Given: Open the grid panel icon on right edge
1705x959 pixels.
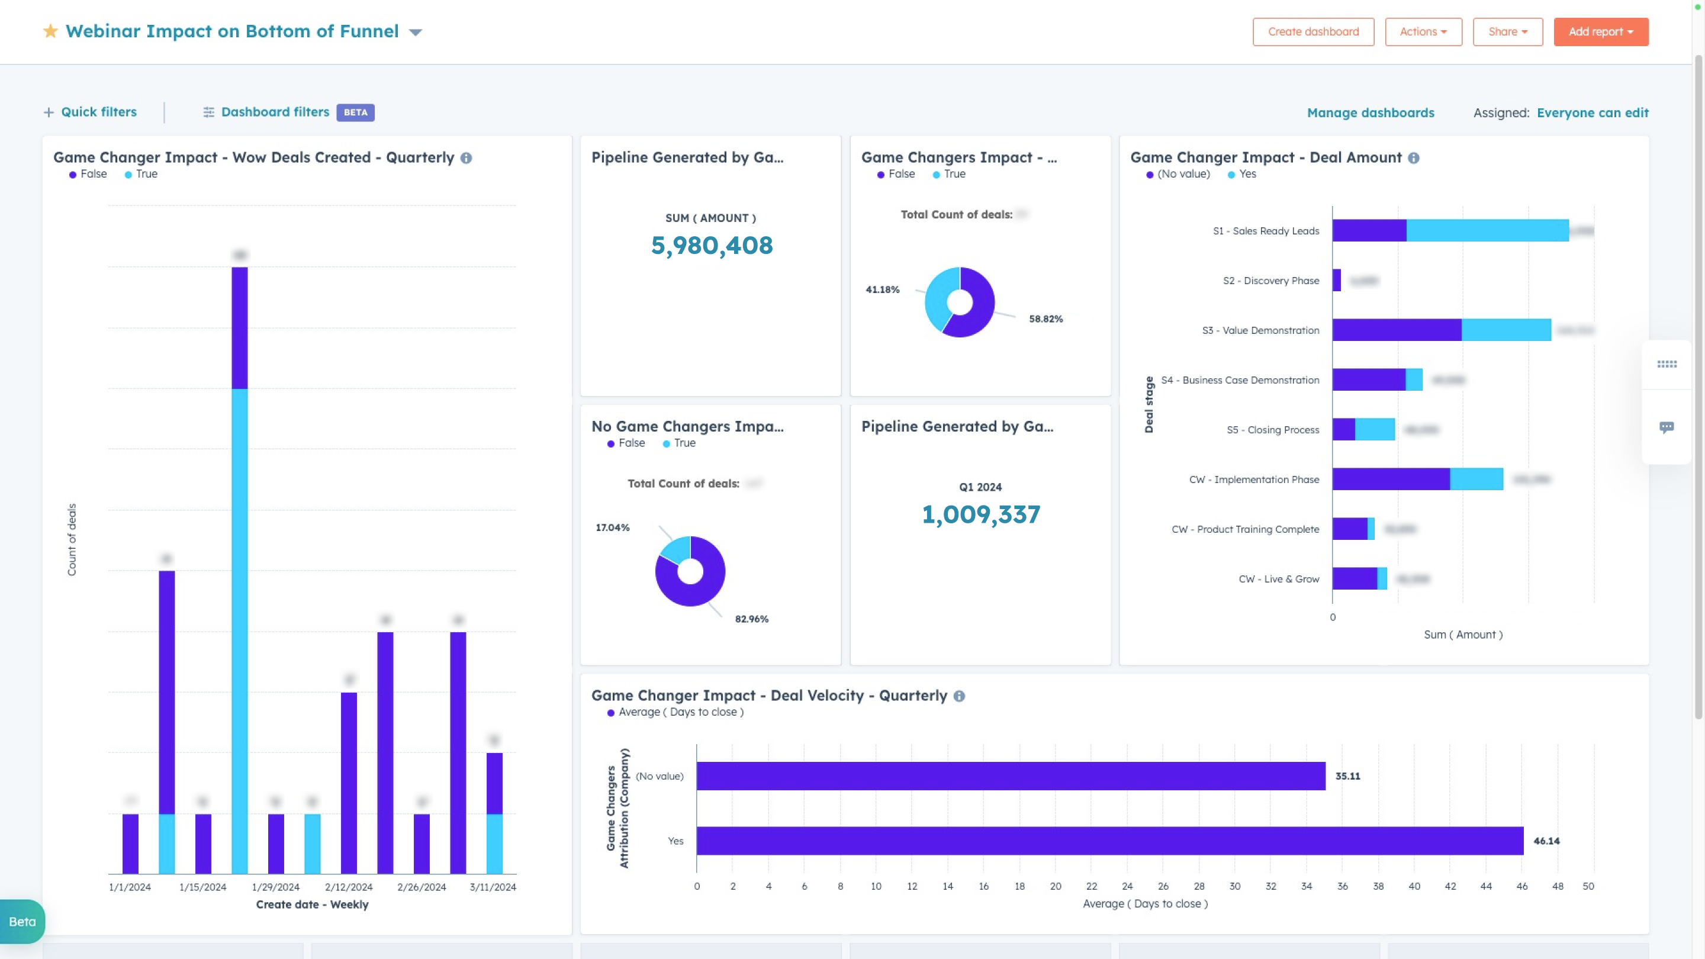Looking at the screenshot, I should tap(1667, 363).
